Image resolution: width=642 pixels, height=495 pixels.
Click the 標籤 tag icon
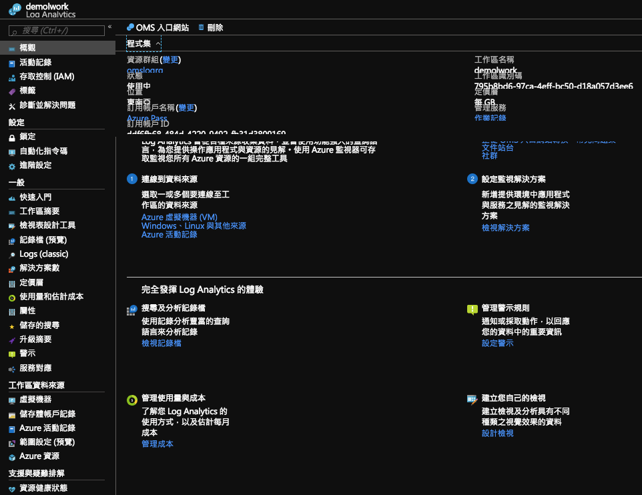[x=12, y=91]
